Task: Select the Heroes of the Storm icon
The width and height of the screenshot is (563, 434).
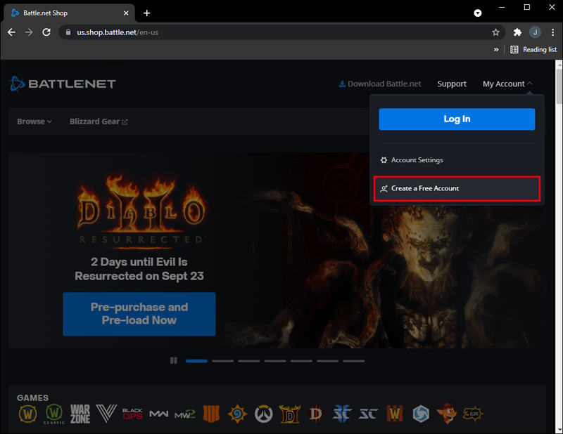Action: pyautogui.click(x=421, y=414)
